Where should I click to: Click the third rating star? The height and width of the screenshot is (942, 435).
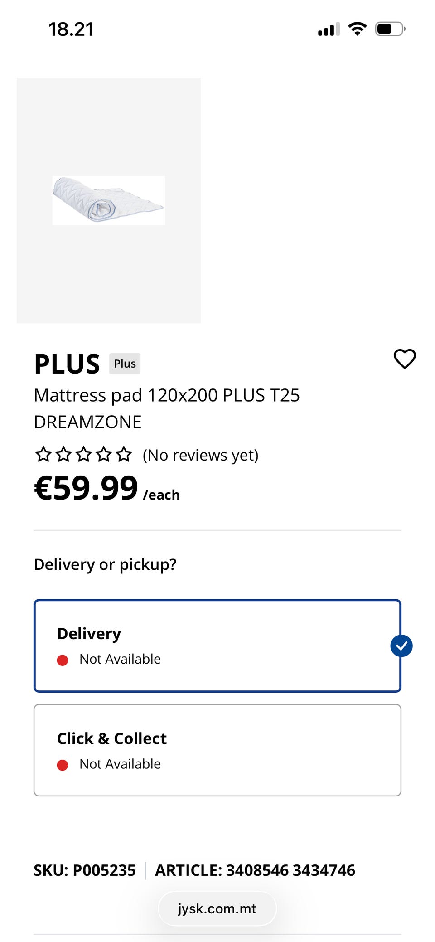84,454
